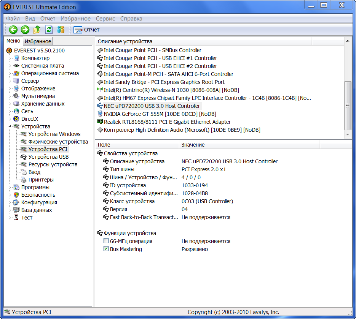Click the Realtek Ethernet Adapter icon
The image size is (356, 319).
click(x=100, y=122)
